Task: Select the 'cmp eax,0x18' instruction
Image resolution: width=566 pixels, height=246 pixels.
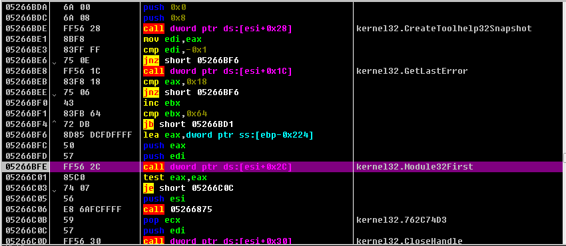Action: click(175, 82)
